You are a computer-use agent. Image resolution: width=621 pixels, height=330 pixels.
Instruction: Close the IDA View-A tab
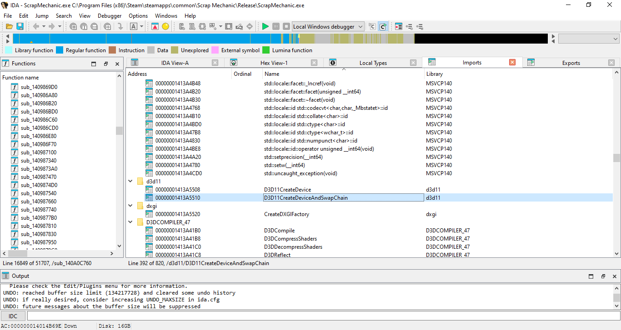(x=215, y=63)
